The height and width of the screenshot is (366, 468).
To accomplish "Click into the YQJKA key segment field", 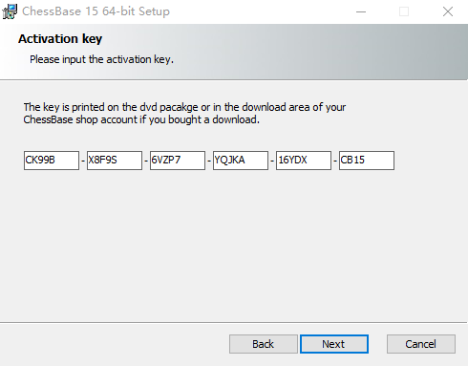I will click(241, 161).
